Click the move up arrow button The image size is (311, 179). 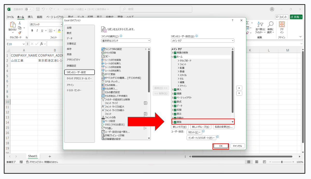tap(239, 88)
